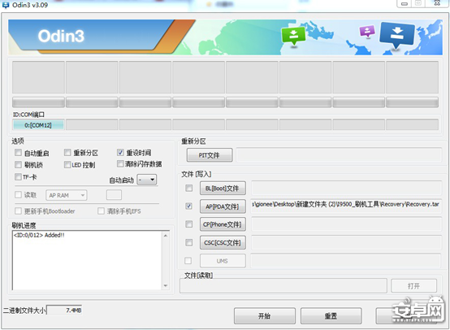Image resolution: width=450 pixels, height=330 pixels.
Task: Enable the 刷机锁 checkbox
Action: [18, 164]
